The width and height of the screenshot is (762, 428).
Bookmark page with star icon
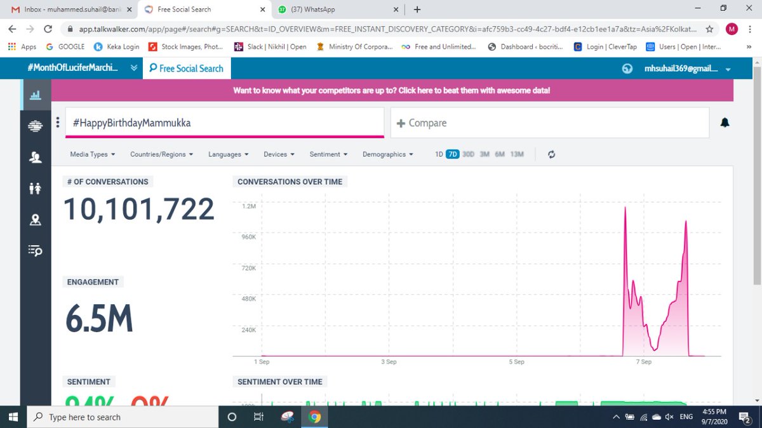(709, 29)
